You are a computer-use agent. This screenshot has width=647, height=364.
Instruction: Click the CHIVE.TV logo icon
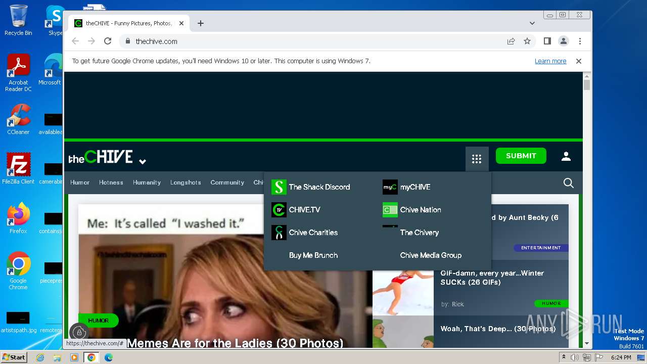point(279,210)
